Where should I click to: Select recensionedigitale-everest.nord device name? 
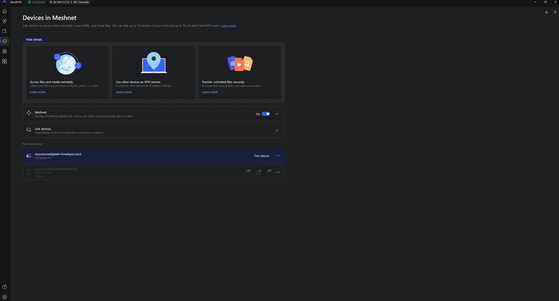pos(56,169)
